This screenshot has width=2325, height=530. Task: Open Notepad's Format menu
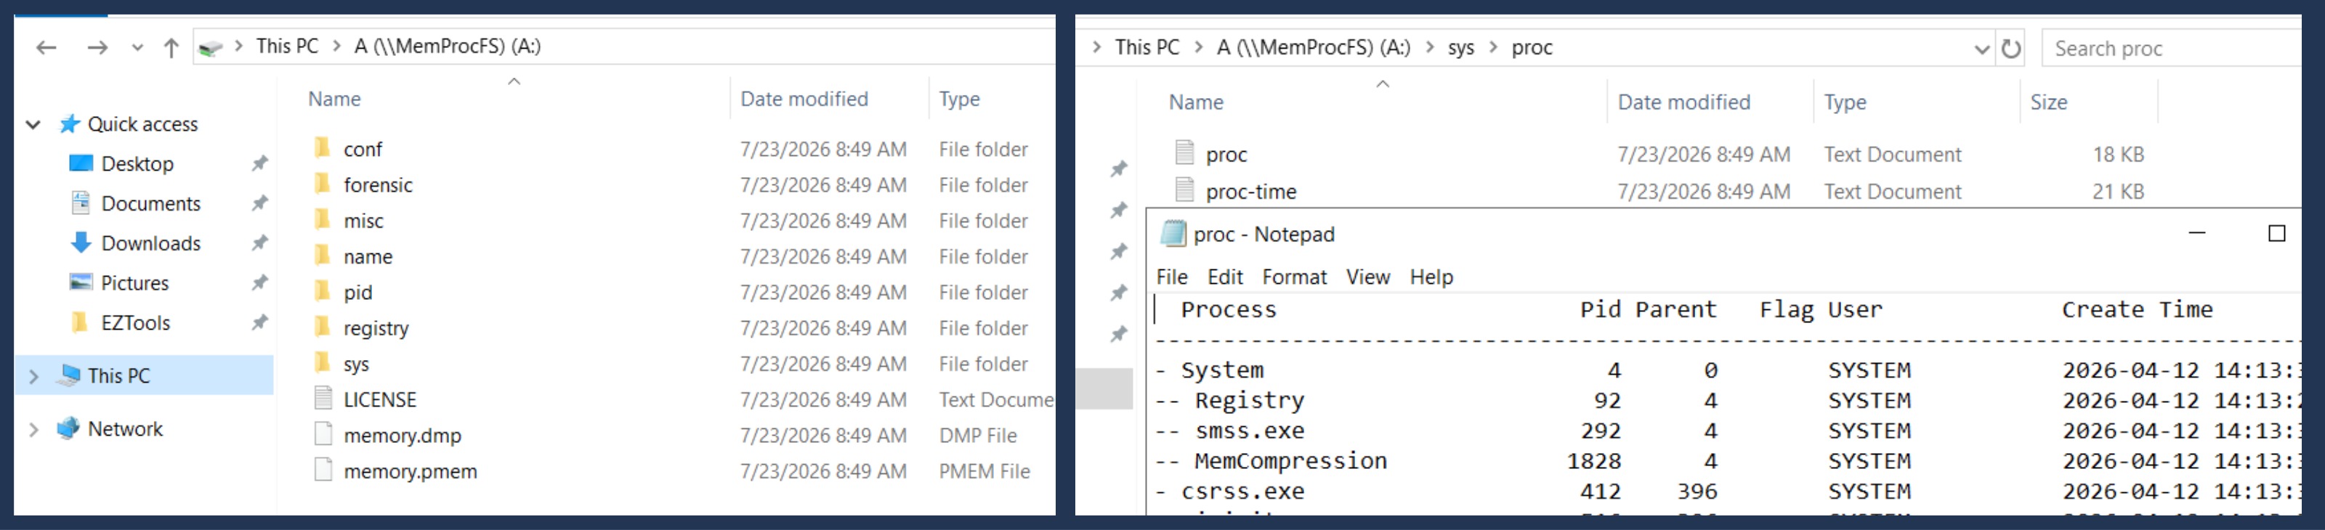coord(1293,277)
